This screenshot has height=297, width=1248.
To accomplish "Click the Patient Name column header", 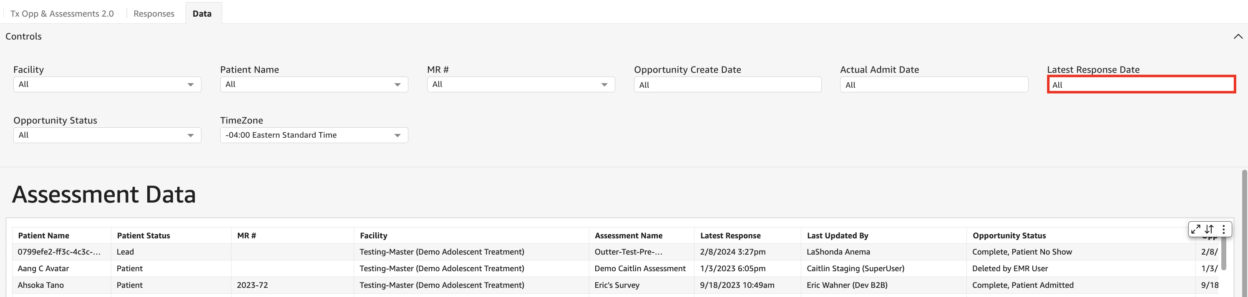I will pos(44,236).
